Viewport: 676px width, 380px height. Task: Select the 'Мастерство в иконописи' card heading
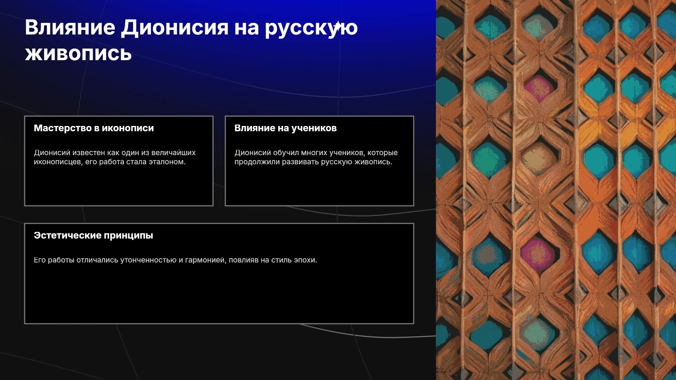coord(94,128)
